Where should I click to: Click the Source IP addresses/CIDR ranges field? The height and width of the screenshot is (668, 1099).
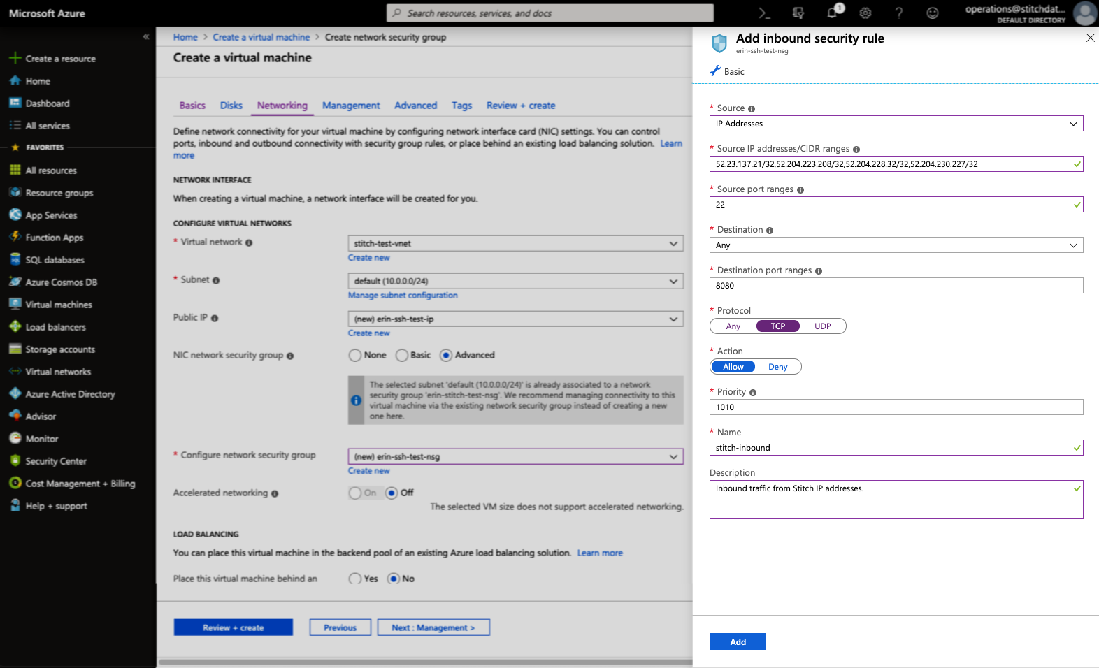pyautogui.click(x=896, y=164)
